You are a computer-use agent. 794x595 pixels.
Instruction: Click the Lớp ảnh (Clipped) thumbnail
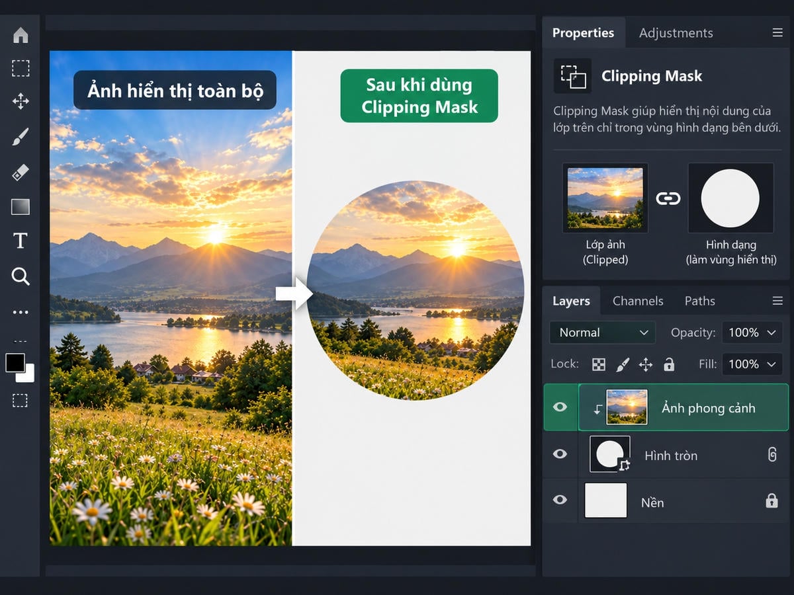click(605, 198)
